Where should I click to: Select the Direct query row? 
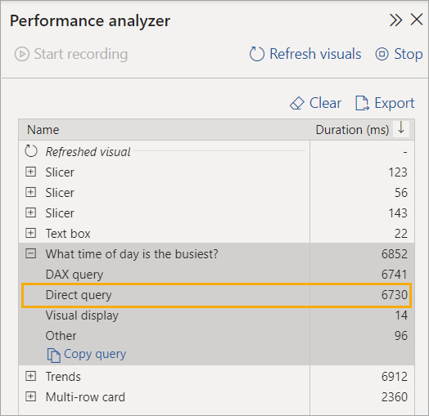point(216,295)
